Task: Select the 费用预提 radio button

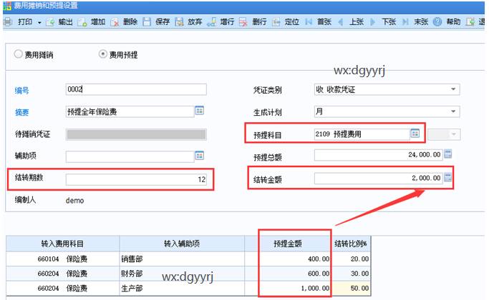Action: (x=102, y=54)
